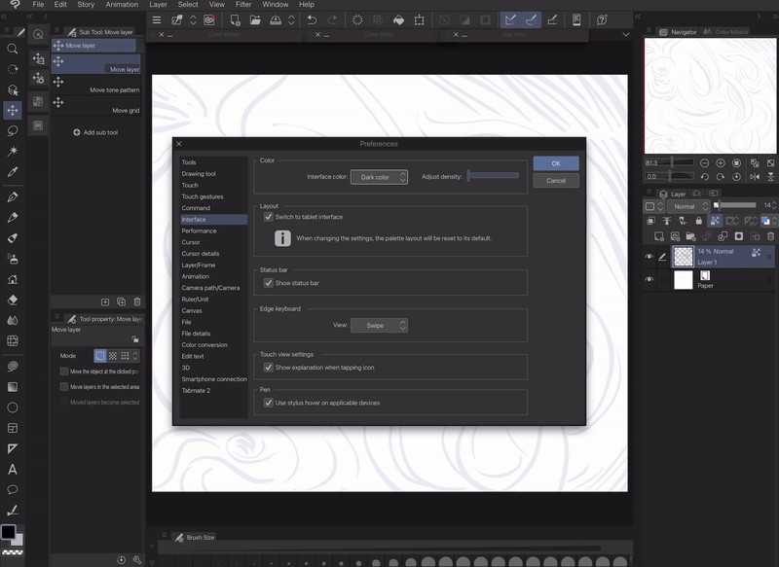Open the Interface color dropdown
The width and height of the screenshot is (779, 567).
click(379, 177)
